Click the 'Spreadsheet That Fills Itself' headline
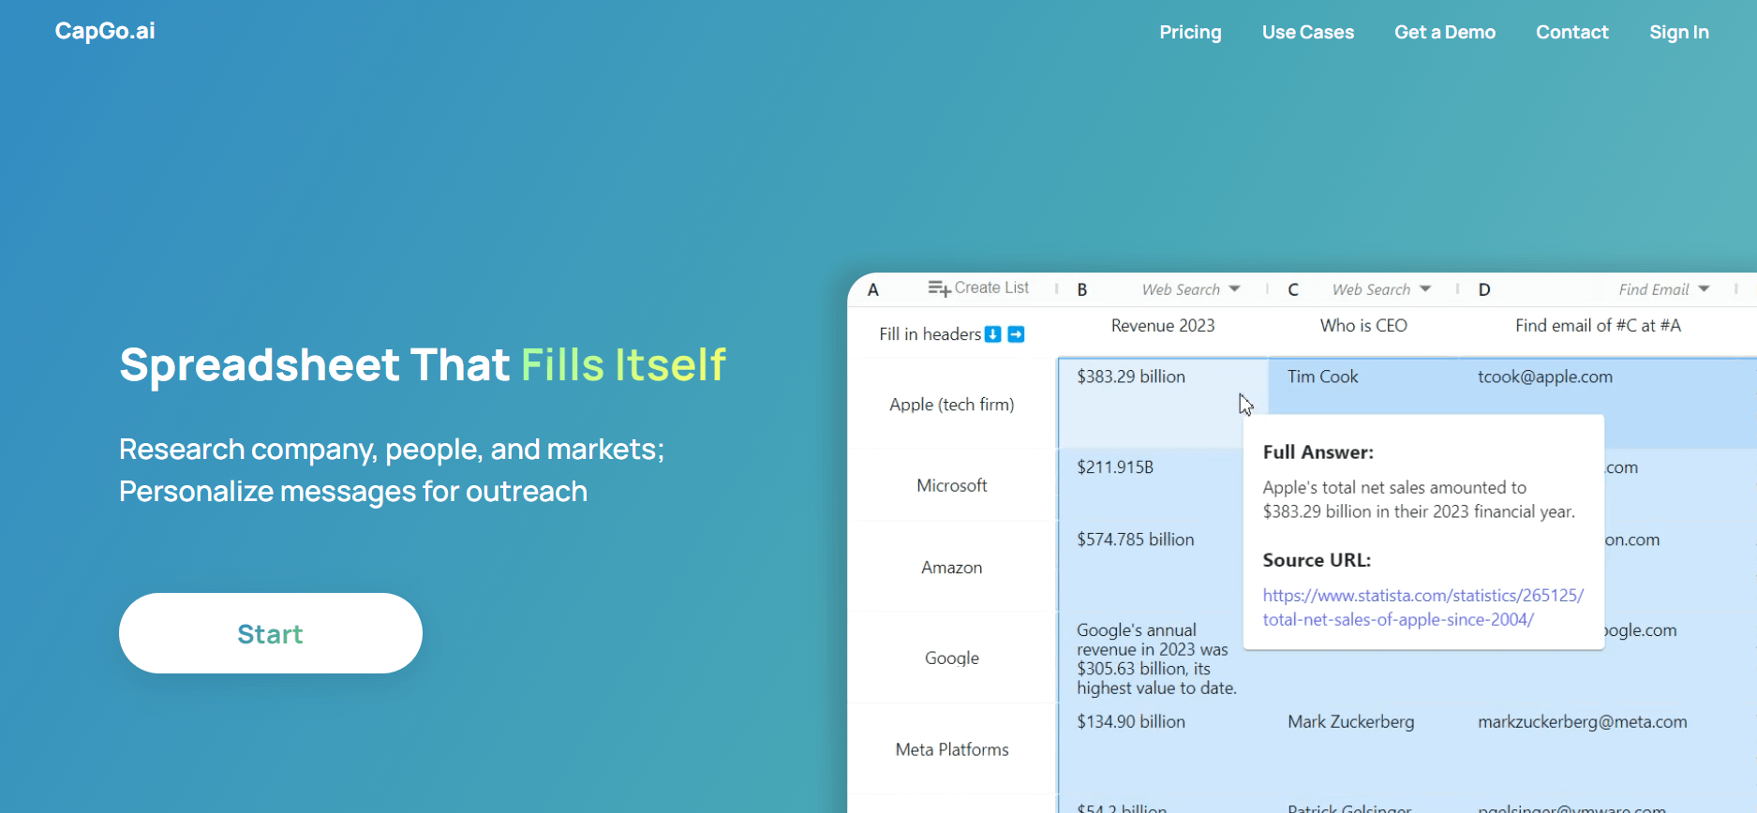This screenshot has width=1757, height=813. (x=423, y=364)
